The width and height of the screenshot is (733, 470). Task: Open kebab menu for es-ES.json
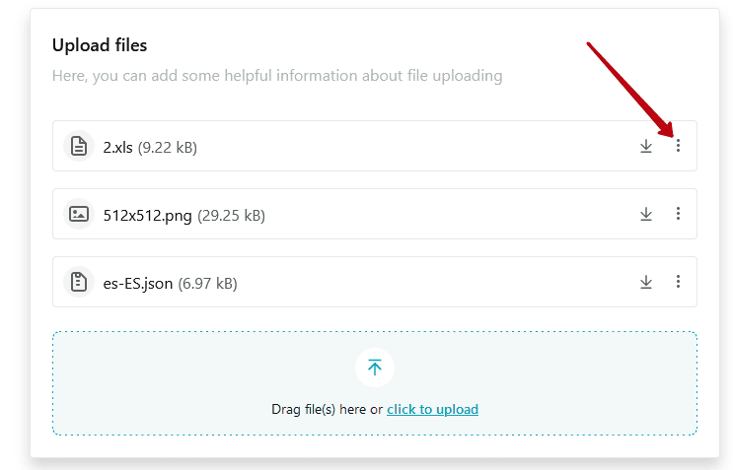(678, 282)
